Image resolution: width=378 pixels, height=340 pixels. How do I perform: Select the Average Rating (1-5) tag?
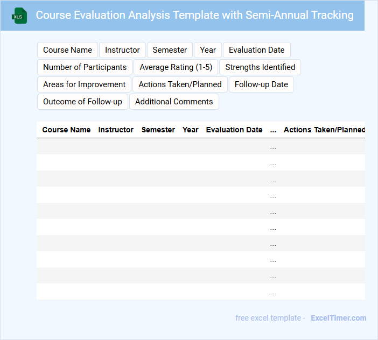coord(176,67)
